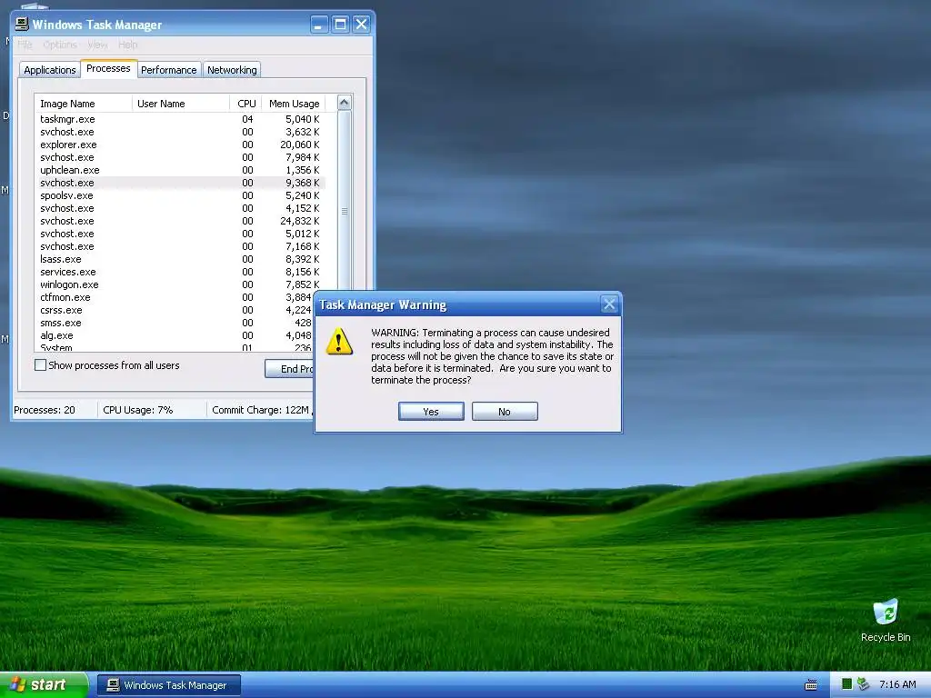Open the File menu

click(25, 45)
